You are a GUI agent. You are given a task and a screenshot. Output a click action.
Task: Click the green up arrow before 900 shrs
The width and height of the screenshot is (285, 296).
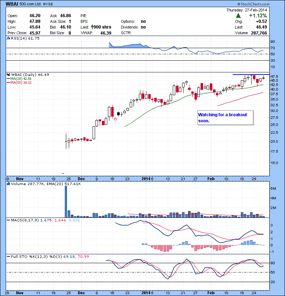[x=92, y=27]
